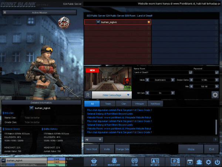Open the SHOP basket icon
This screenshot has height=167, width=222.
click(94, 162)
